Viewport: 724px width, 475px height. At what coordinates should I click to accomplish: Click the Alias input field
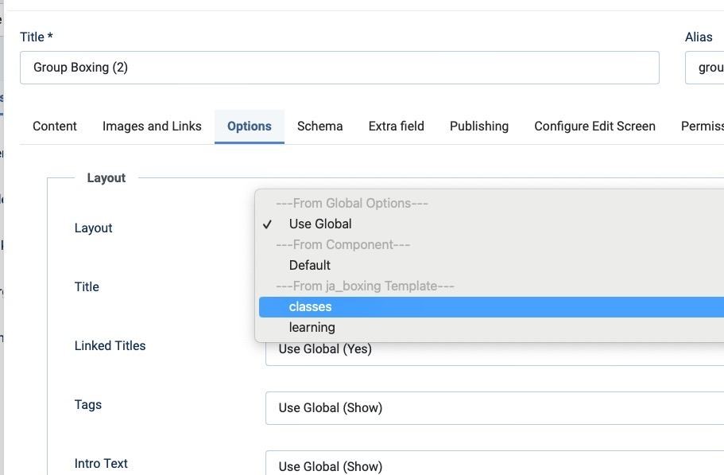pos(704,68)
